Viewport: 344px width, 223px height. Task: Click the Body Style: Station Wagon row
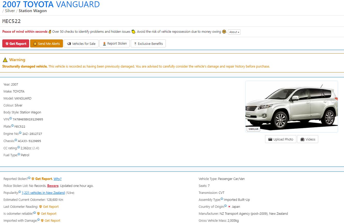(22, 112)
